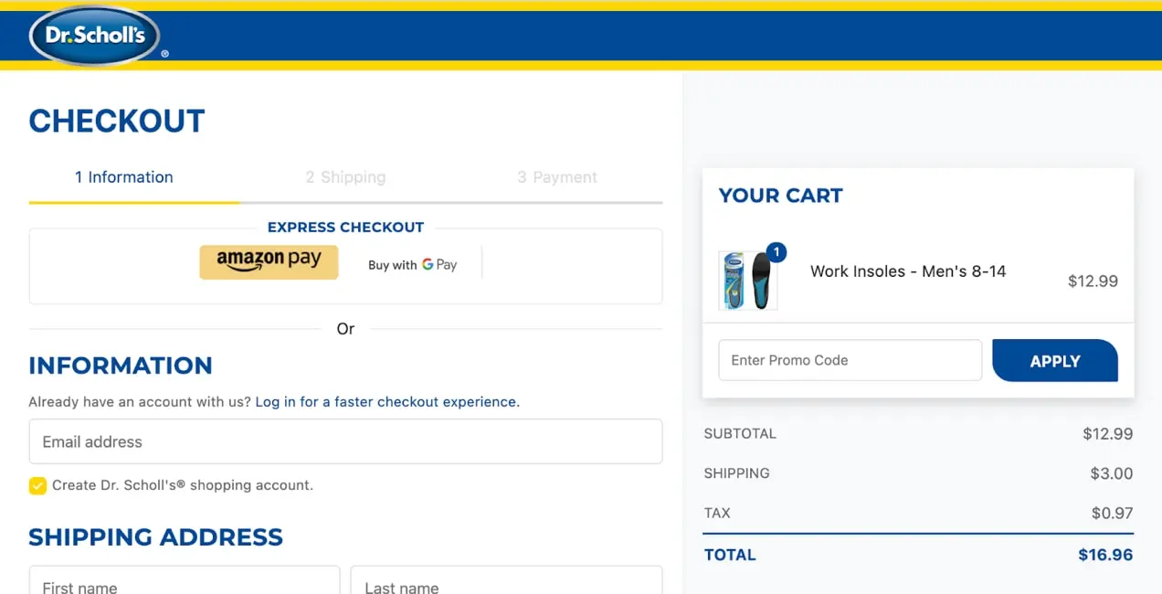This screenshot has height=594, width=1162.
Task: Uncheck Create Dr. Scholl's shopping account
Action: click(x=37, y=485)
